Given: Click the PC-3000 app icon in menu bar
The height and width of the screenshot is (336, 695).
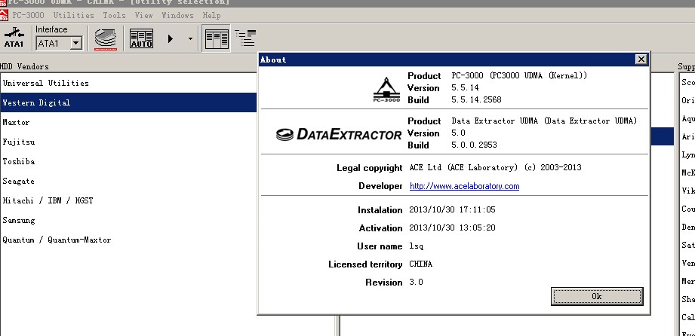Looking at the screenshot, I should [4, 15].
